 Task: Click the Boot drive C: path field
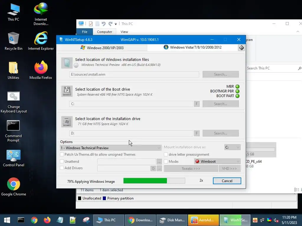(x=131, y=104)
